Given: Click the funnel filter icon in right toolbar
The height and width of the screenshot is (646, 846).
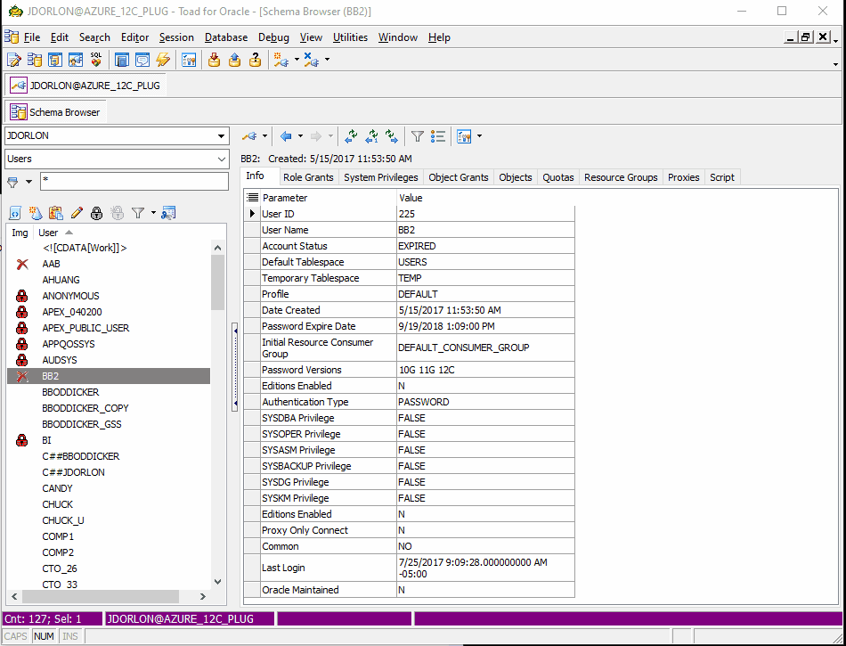Looking at the screenshot, I should click(x=417, y=136).
